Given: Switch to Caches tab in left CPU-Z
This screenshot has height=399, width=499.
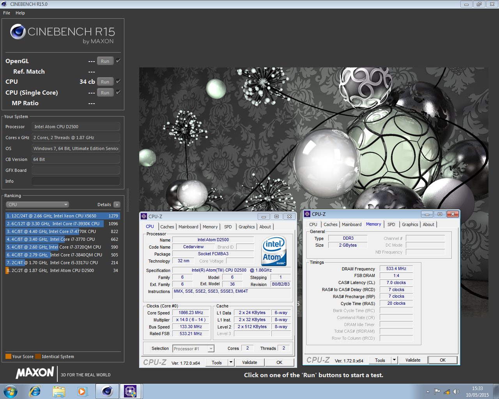Looking at the screenshot, I should point(167,227).
